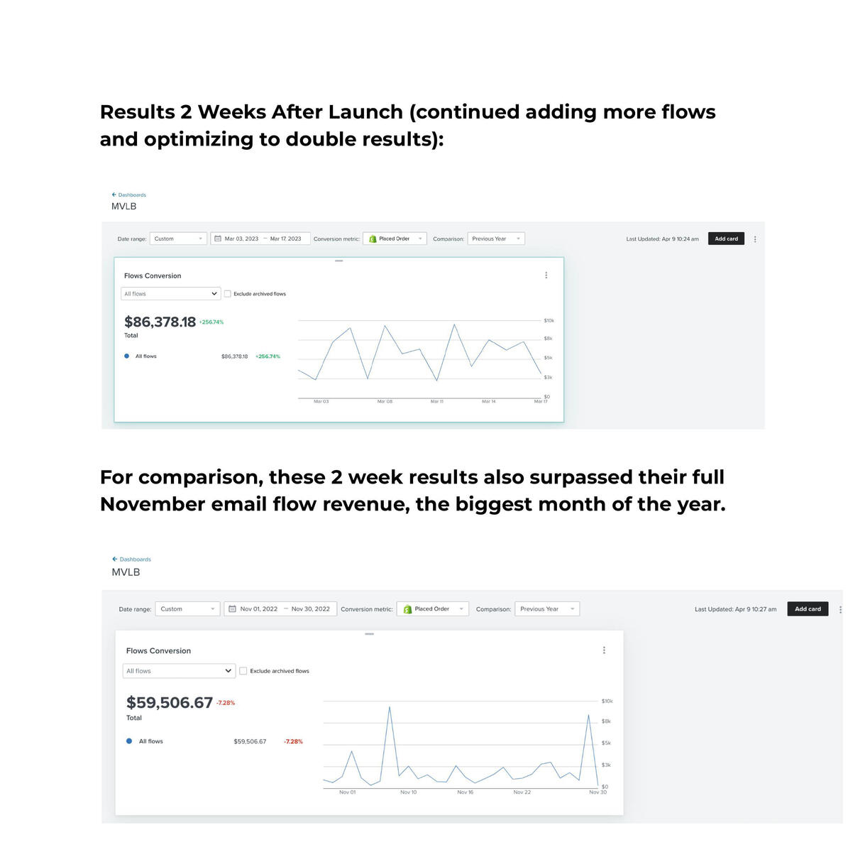Screen dimensions: 848x852
Task: Expand the bottom Previous Year comparison dropdown
Action: click(546, 609)
